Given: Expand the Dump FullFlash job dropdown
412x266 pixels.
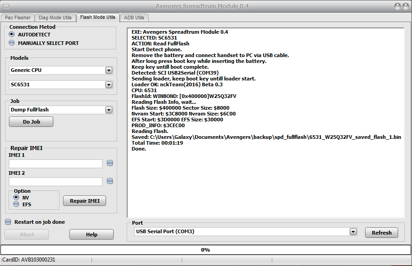Looking at the screenshot, I should click(x=109, y=110).
